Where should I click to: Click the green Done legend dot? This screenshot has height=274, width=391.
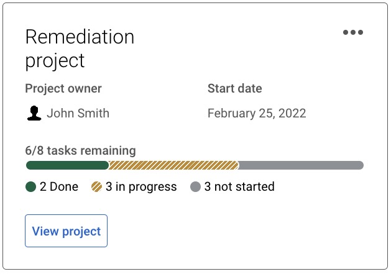point(30,186)
